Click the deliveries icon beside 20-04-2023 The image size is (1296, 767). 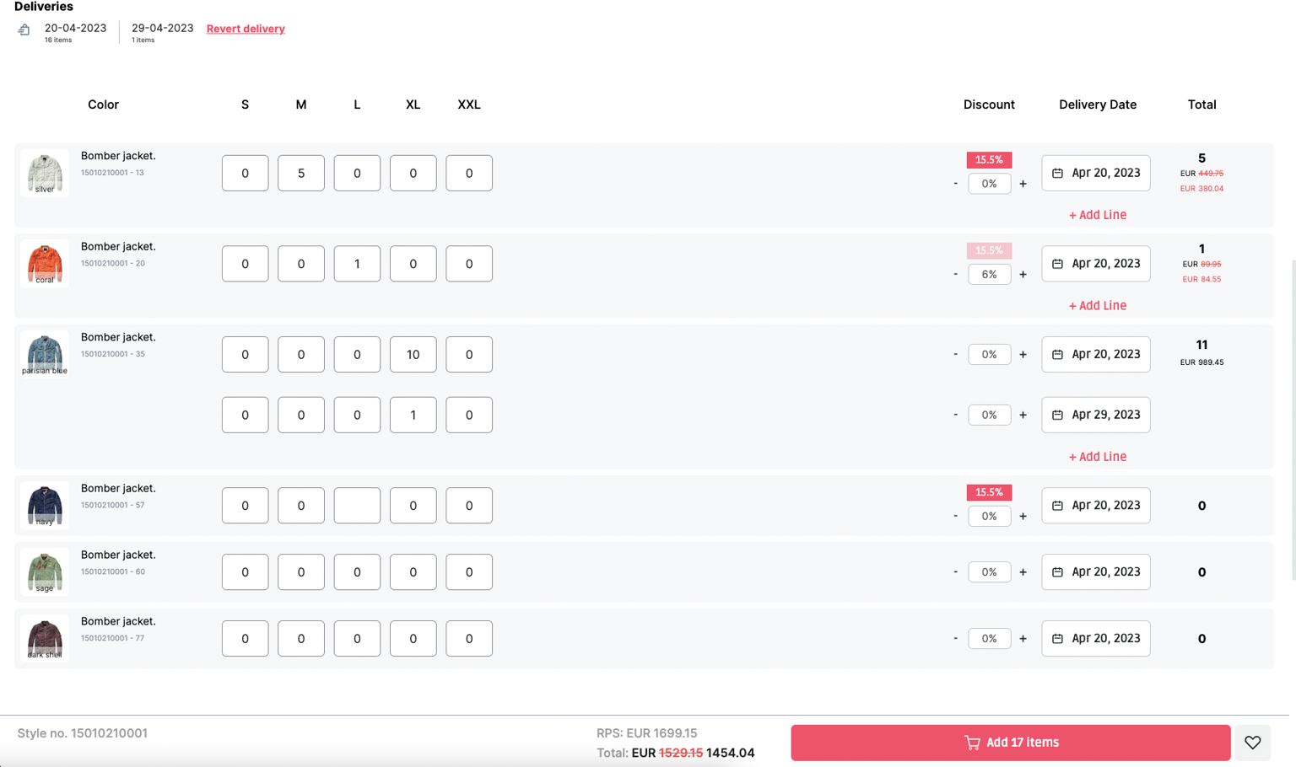click(x=24, y=30)
